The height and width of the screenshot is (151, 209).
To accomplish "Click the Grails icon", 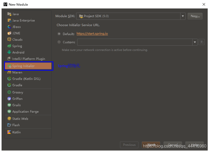I will pos(9,105).
